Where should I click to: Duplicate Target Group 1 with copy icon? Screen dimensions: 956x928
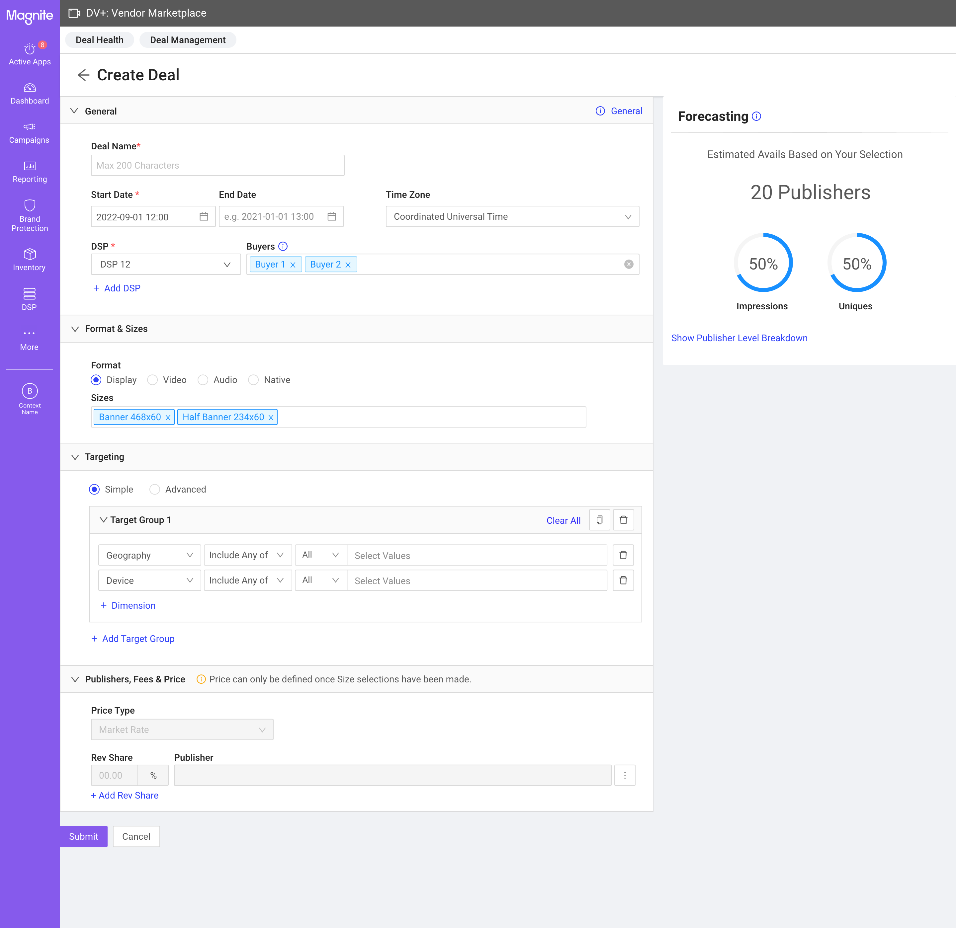coord(599,520)
